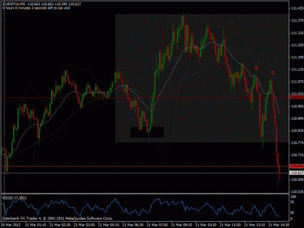304x228 pixels.
Task: Click the RSI 100 level label
Action: pos(293,197)
